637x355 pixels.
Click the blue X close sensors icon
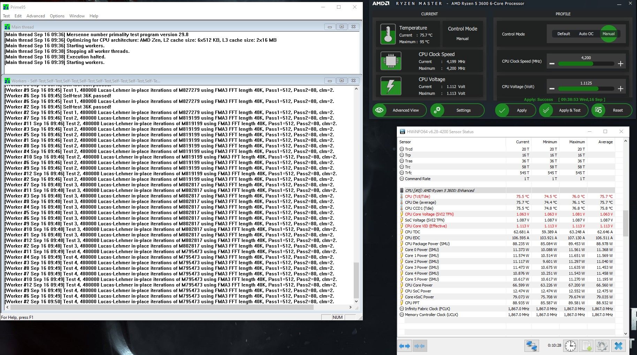tap(619, 346)
